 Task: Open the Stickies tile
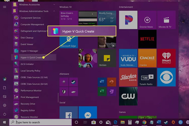tap(107, 58)
